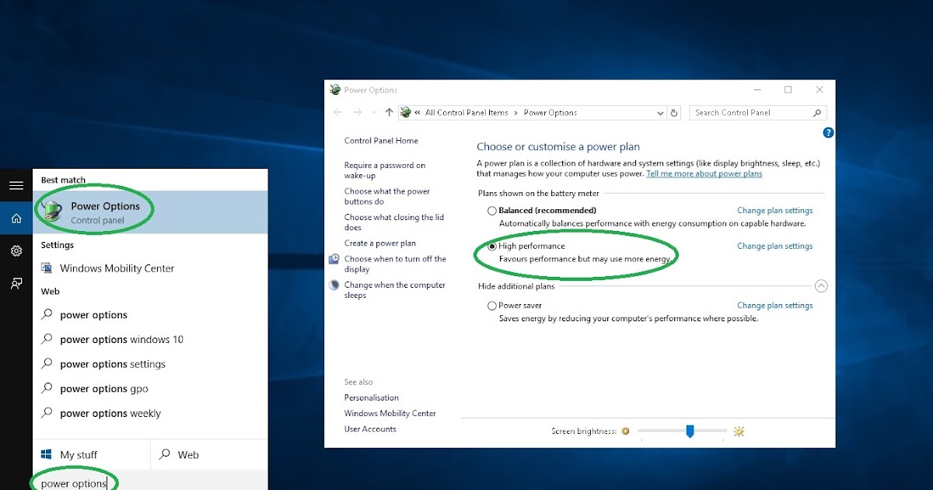Viewport: 933px width, 490px height.
Task: Collapse Hide additional plans chevron
Action: (x=821, y=286)
